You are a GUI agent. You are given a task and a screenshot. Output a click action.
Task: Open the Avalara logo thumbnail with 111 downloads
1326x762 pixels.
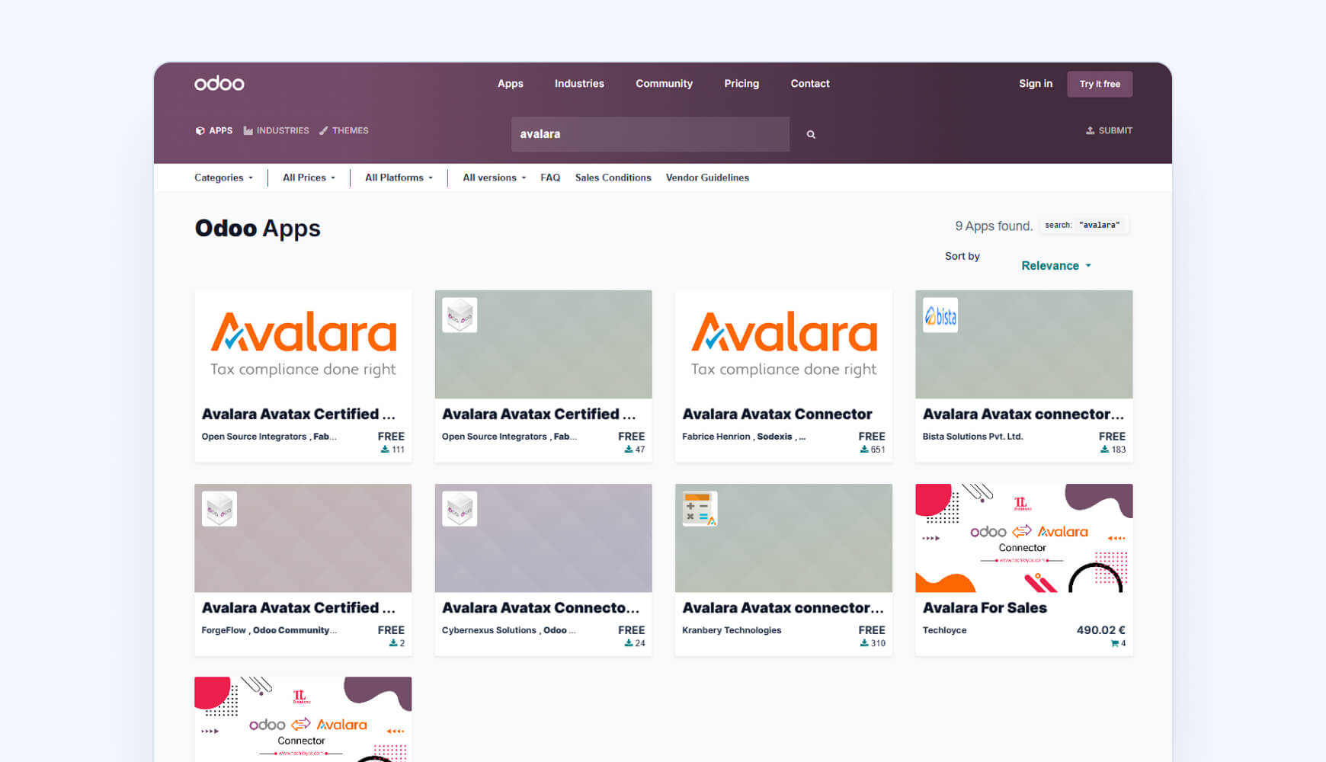coord(303,344)
